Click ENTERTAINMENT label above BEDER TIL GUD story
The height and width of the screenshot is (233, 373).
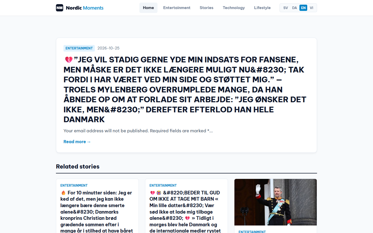coord(163,185)
